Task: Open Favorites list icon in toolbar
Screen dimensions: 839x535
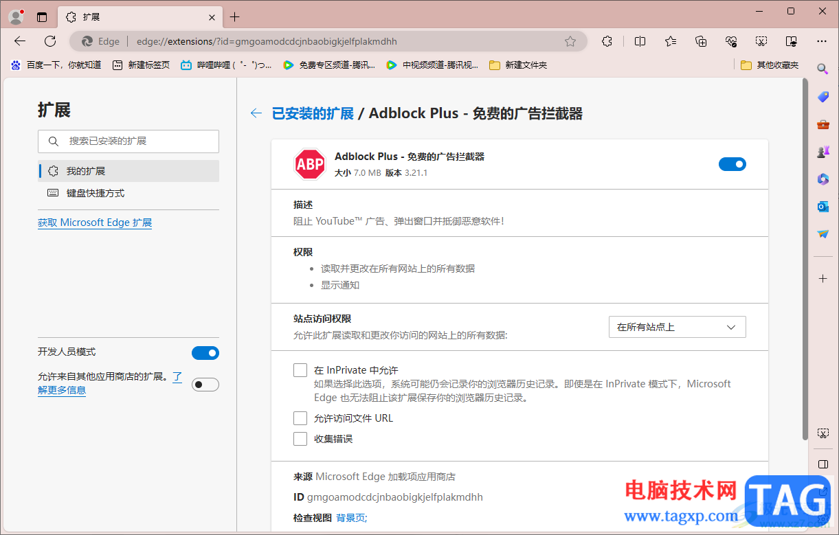Action: coord(671,41)
